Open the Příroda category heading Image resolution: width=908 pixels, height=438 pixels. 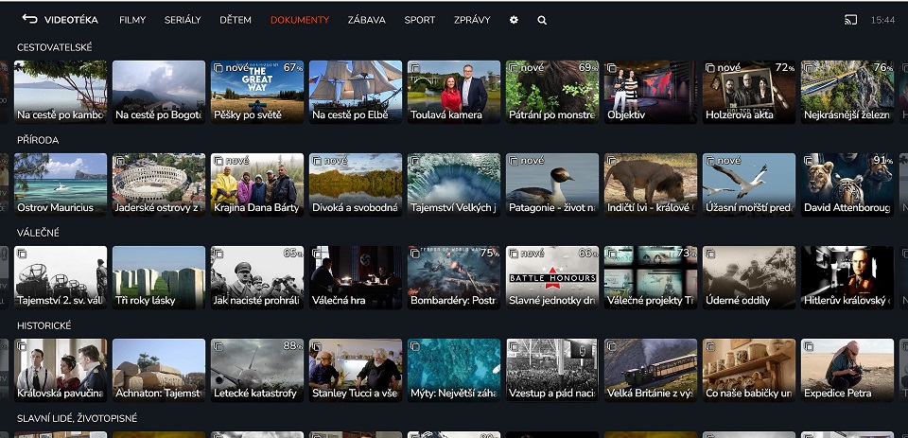[x=38, y=140]
